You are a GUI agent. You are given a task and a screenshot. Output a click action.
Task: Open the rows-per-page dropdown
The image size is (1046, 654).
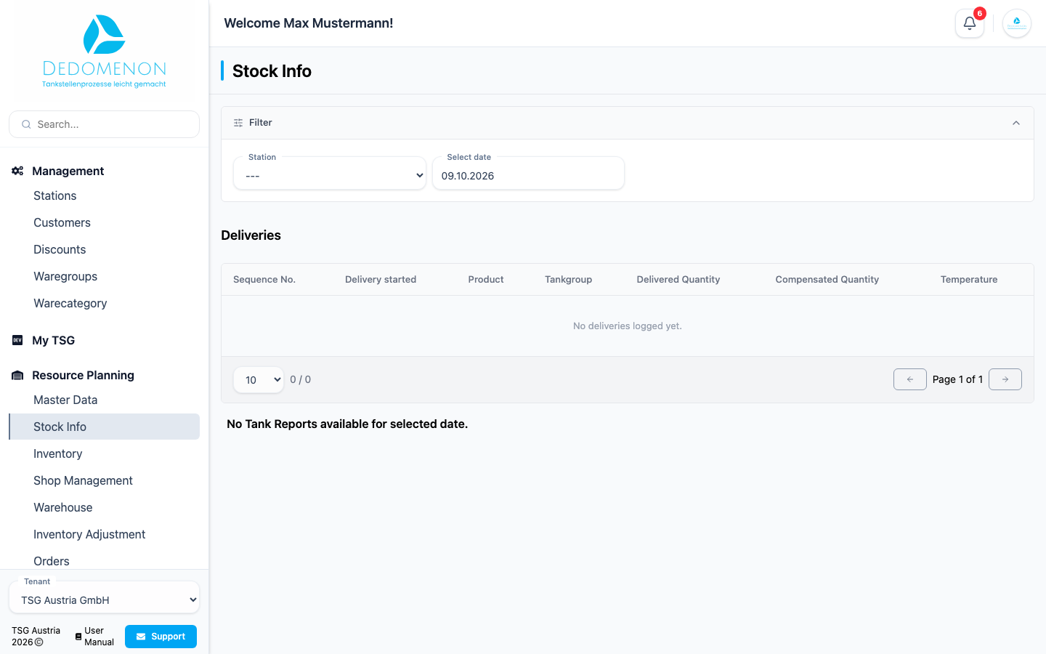click(x=259, y=379)
